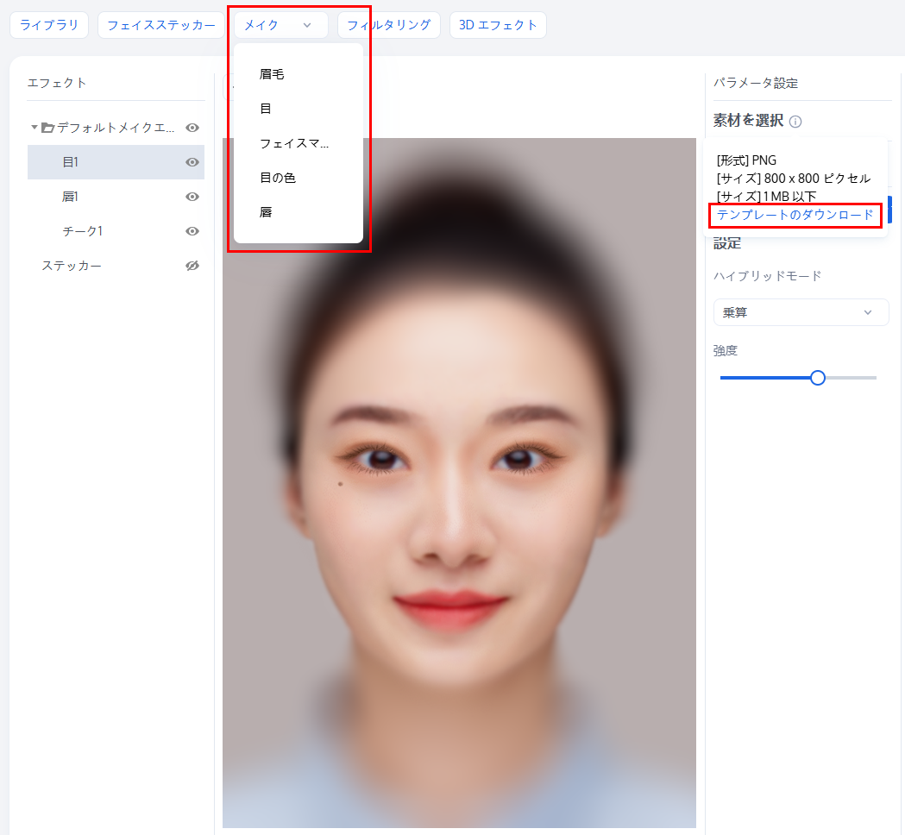Pick 唇 from the makeup dropdown list
The height and width of the screenshot is (835, 905).
(x=266, y=212)
